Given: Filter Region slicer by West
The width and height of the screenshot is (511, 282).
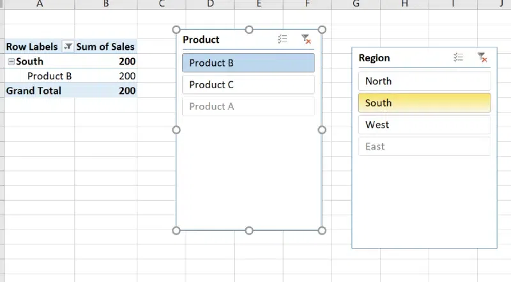Looking at the screenshot, I should tap(424, 125).
